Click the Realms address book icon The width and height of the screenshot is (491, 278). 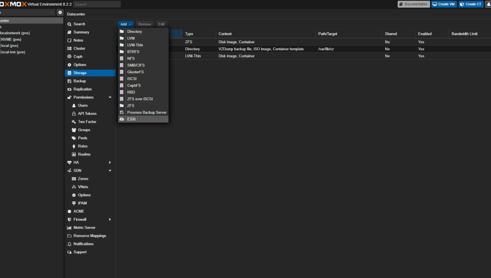[74, 154]
